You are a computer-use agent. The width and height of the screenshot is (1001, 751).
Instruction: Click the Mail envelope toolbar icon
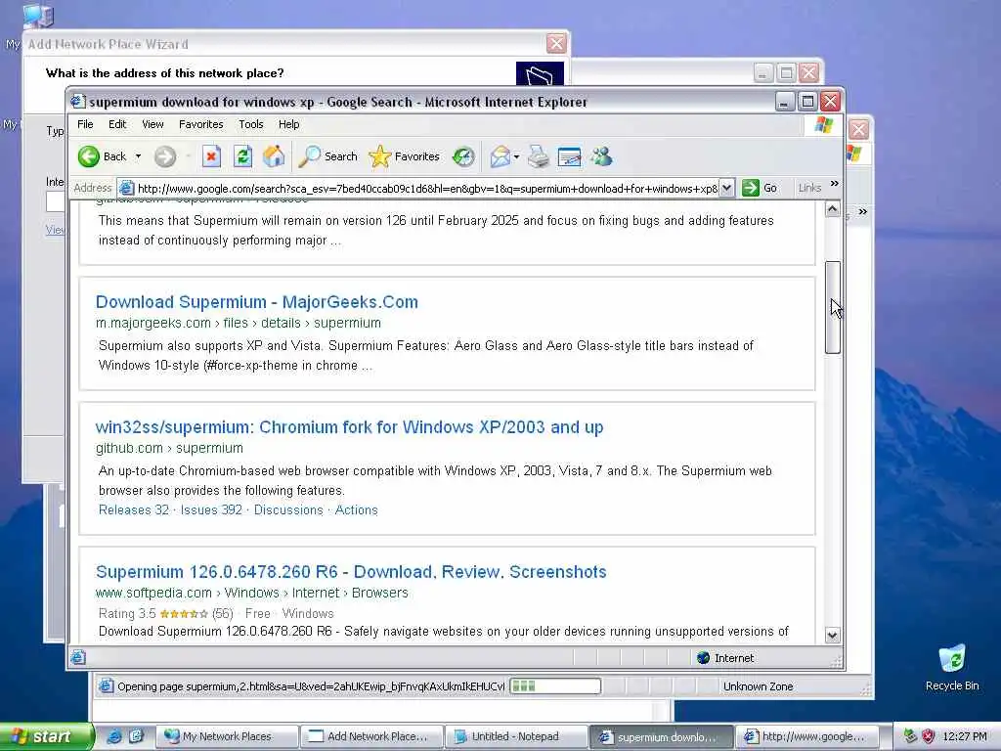(500, 156)
